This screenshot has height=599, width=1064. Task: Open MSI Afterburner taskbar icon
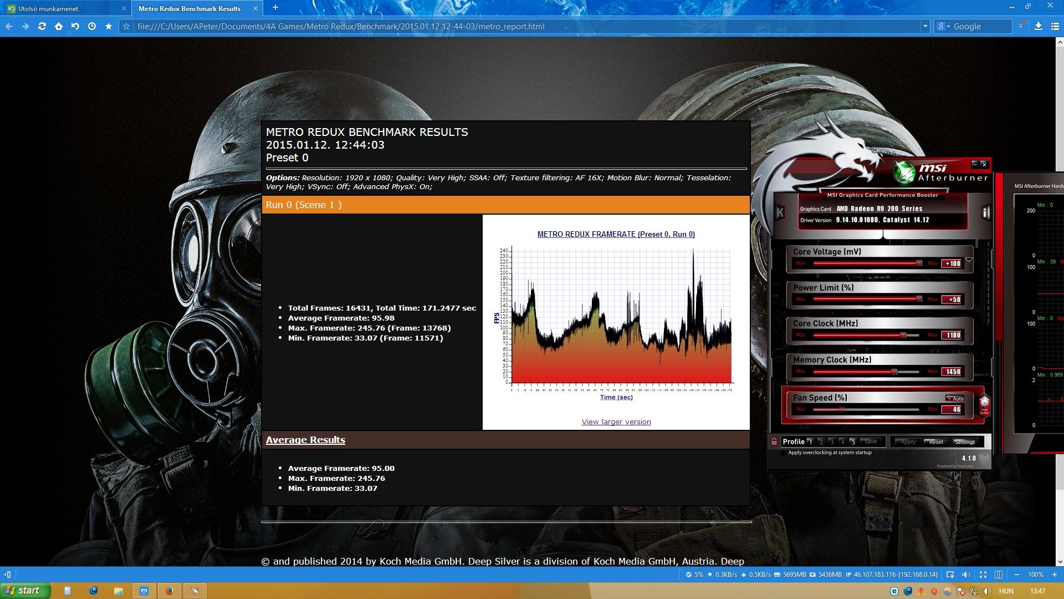195,591
